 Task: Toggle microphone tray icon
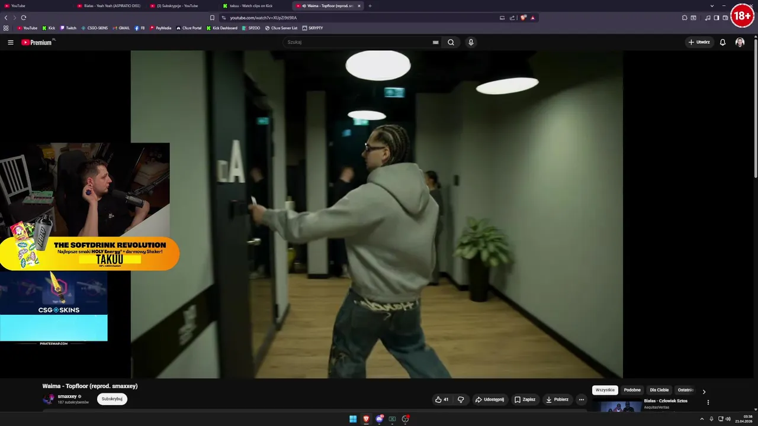tap(711, 419)
